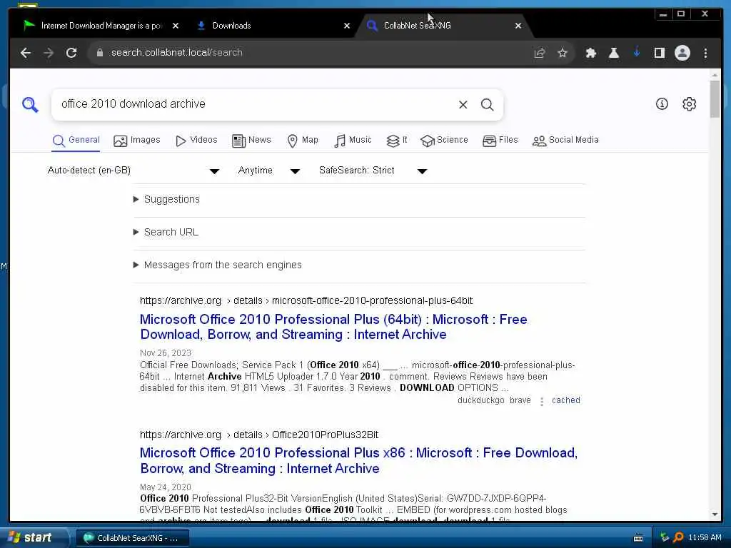Select the Images category
Viewport: 731px width, 548px height.
pos(137,140)
